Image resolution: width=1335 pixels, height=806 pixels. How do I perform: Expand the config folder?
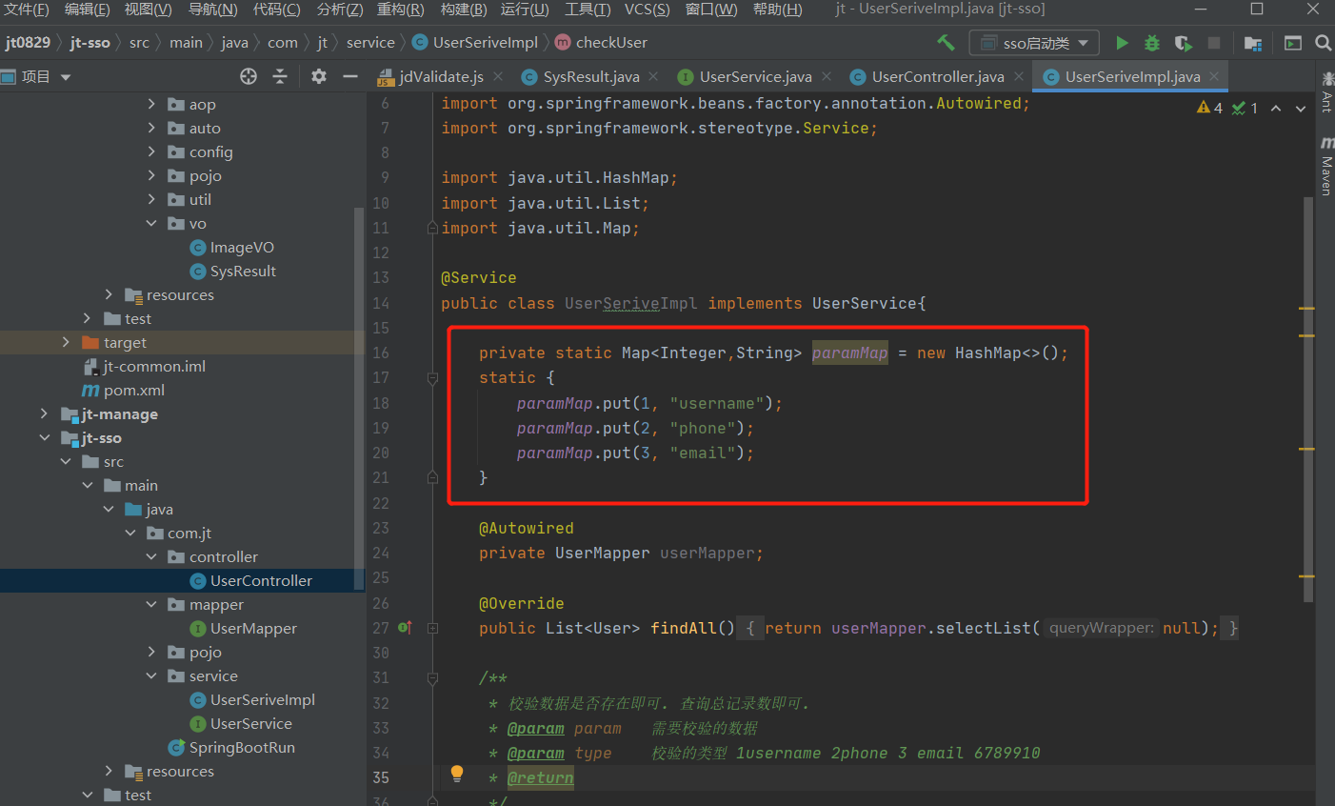(151, 151)
